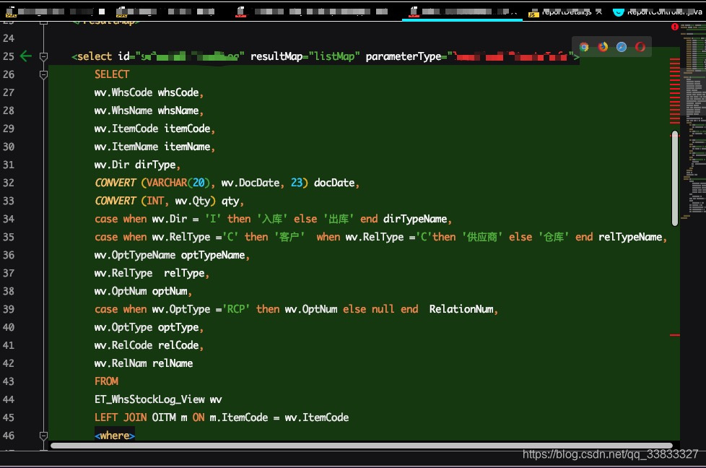706x468 pixels.
Task: Click 'wv.RelCode relCode,' on line 41
Action: click(149, 345)
